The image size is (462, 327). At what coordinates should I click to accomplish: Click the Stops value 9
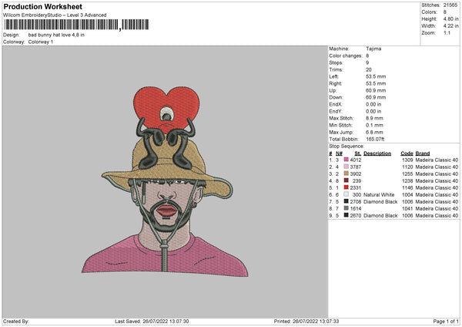(x=367, y=62)
